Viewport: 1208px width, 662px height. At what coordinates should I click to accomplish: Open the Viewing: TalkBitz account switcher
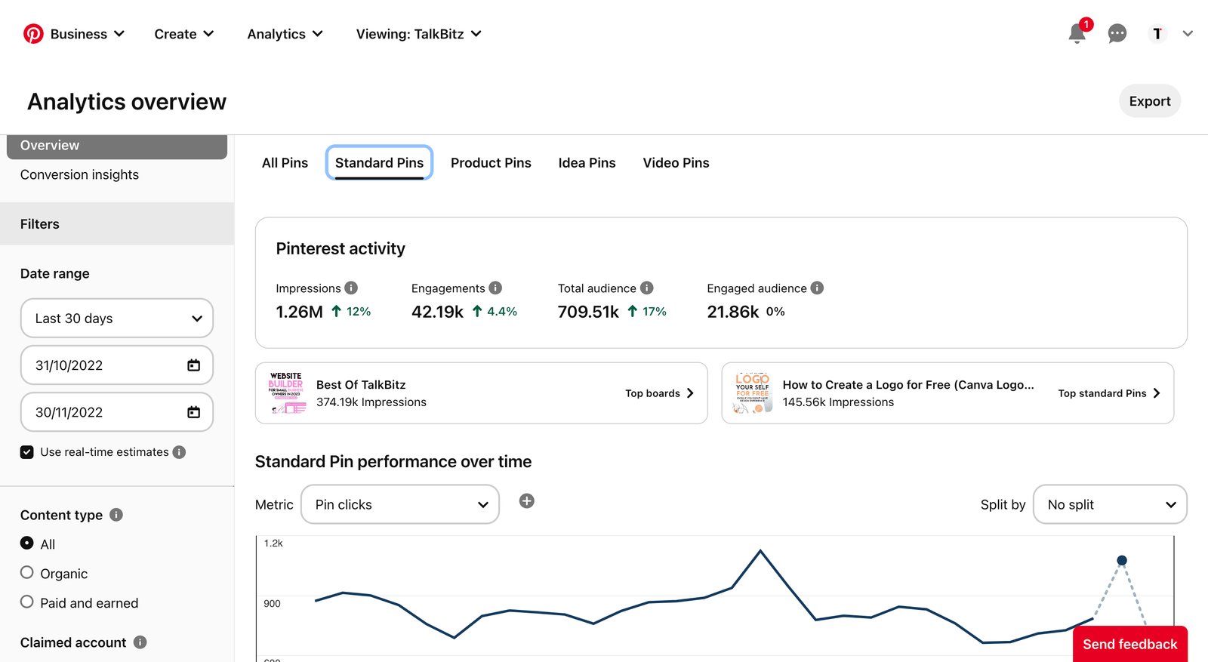pyautogui.click(x=418, y=34)
